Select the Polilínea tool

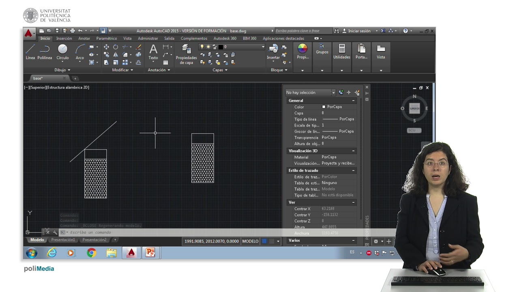point(45,52)
